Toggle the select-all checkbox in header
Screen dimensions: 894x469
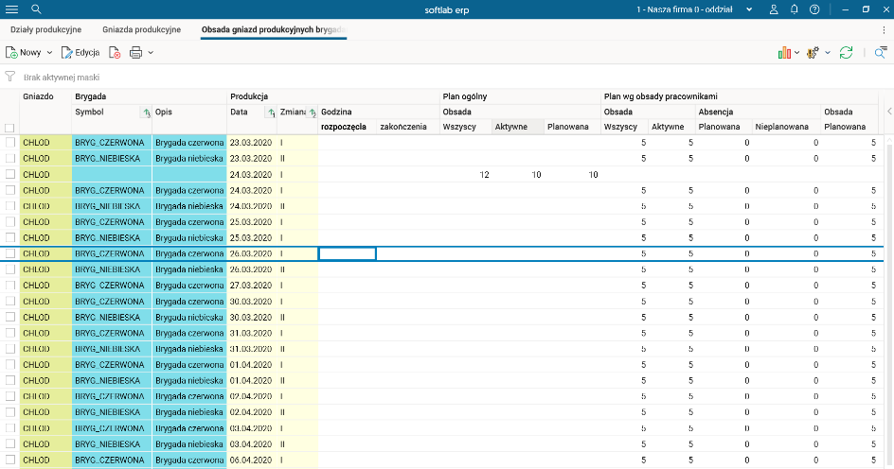pos(9,128)
